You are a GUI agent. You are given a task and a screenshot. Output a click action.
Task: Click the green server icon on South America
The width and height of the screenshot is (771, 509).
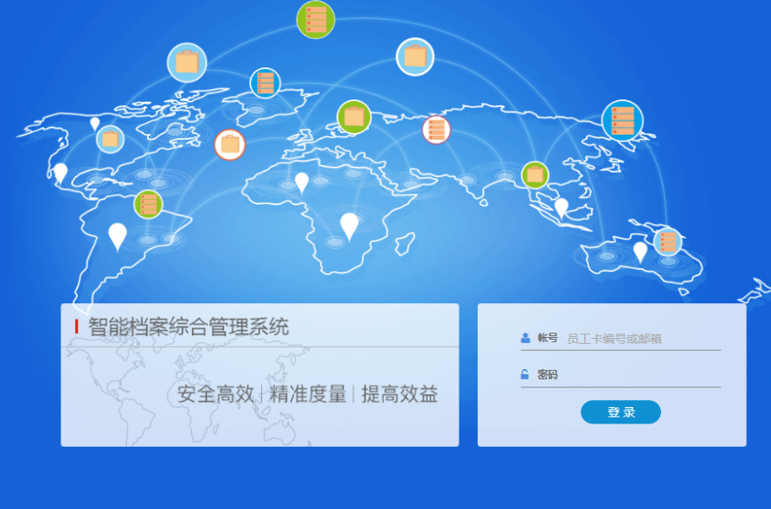(149, 205)
